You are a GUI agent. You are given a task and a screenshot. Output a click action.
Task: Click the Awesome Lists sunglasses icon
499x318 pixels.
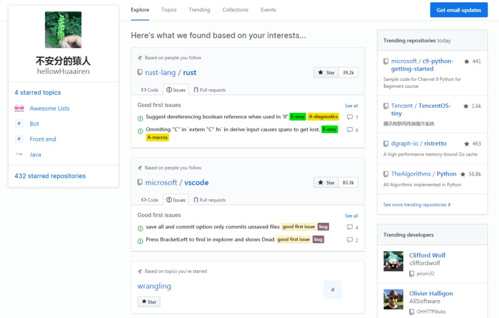click(19, 108)
